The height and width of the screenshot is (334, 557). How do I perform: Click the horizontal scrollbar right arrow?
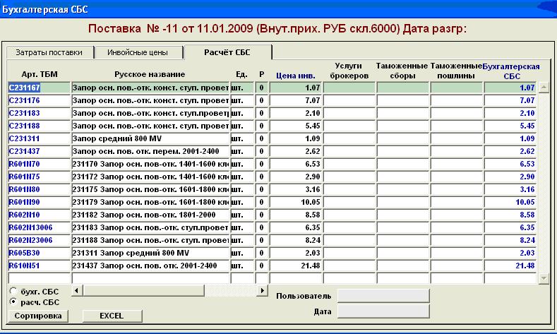point(262,291)
